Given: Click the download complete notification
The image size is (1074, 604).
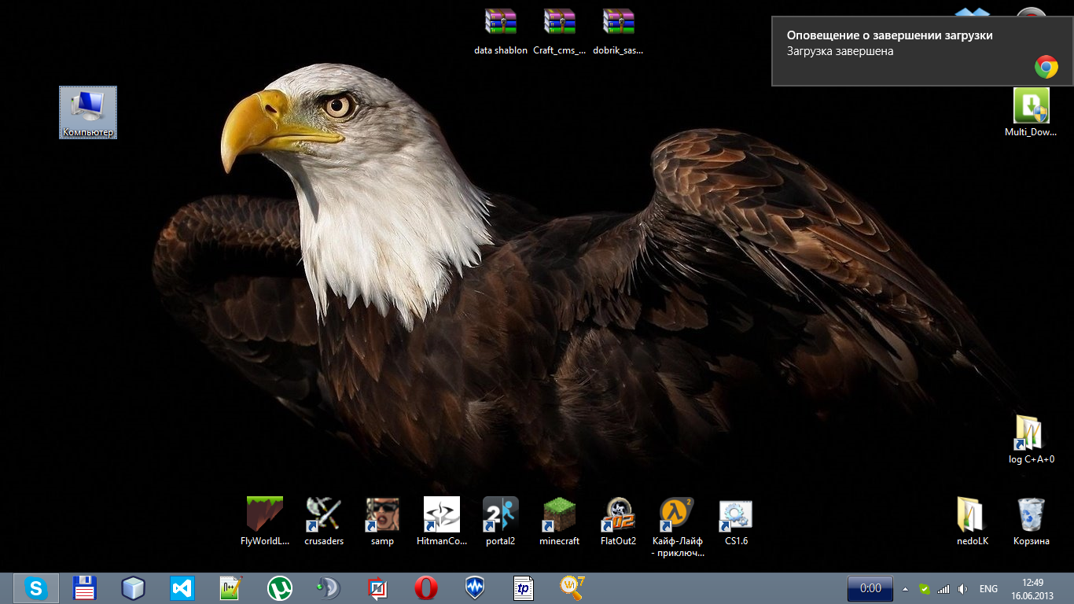Looking at the screenshot, I should [x=922, y=51].
